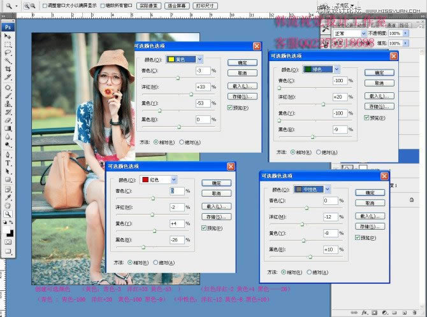Click the cyan value field in red dialog
Screen dimensions: 427x317
click(177, 191)
